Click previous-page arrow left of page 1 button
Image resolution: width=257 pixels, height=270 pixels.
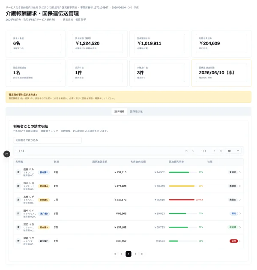(x=122, y=254)
